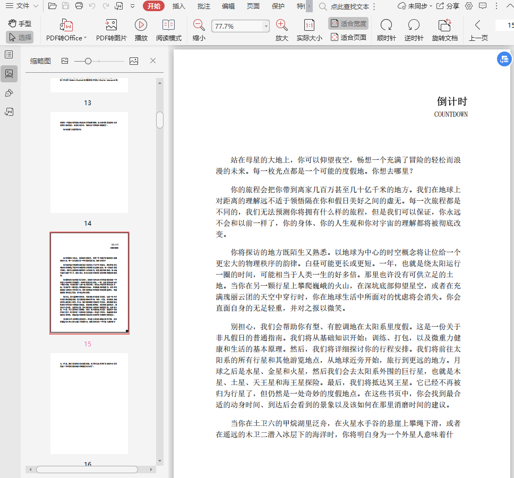Switch to the 插入 tab

(178, 6)
